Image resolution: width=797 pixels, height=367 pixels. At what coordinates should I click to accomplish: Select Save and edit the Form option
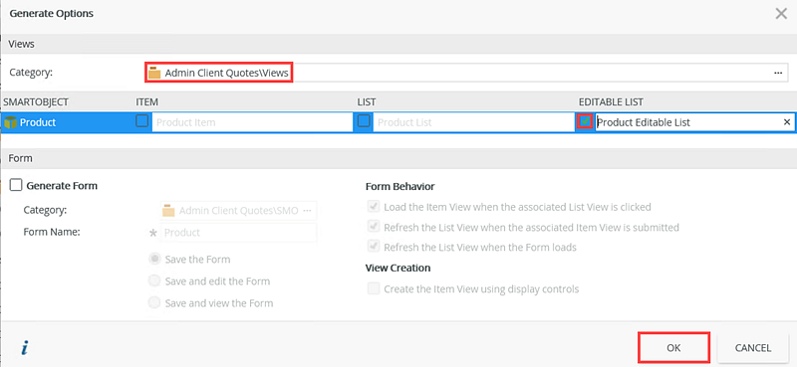[x=154, y=280]
